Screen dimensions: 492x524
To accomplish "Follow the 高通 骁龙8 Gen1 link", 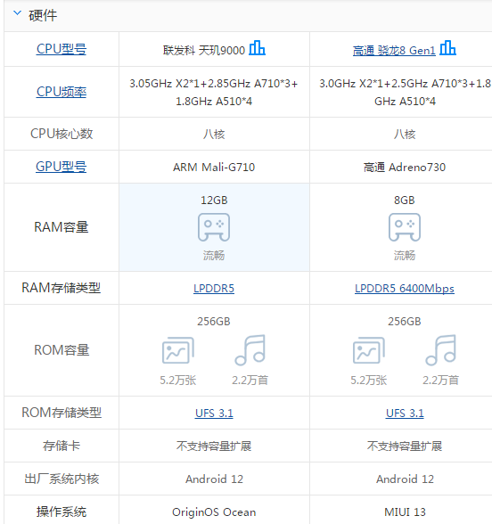I will (x=394, y=51).
